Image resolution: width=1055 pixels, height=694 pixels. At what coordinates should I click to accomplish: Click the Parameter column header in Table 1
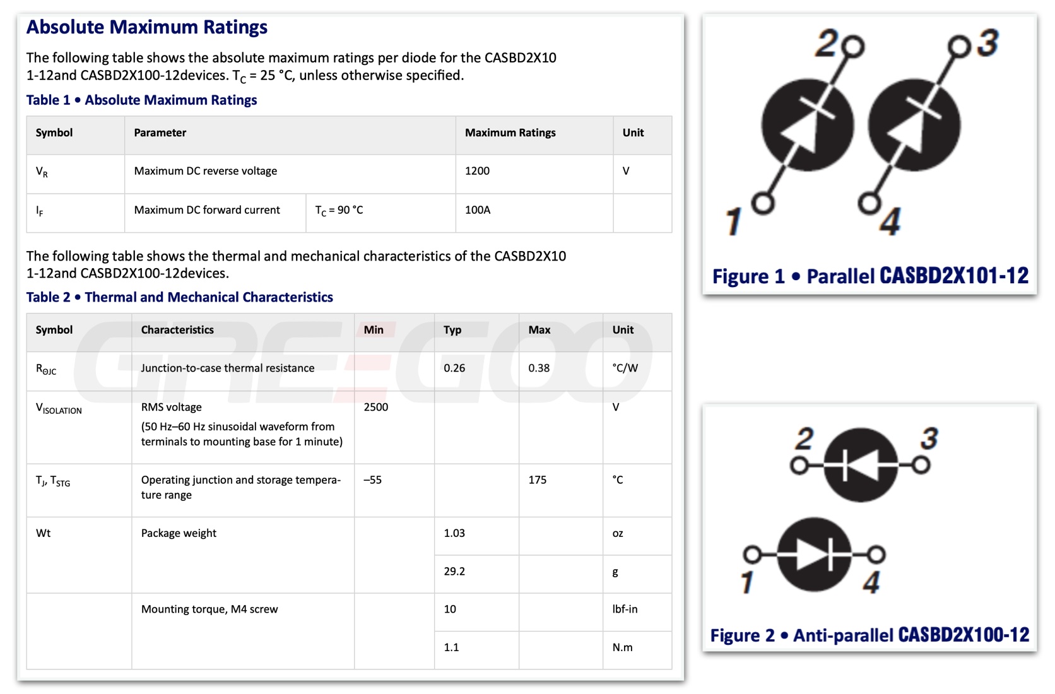click(290, 136)
